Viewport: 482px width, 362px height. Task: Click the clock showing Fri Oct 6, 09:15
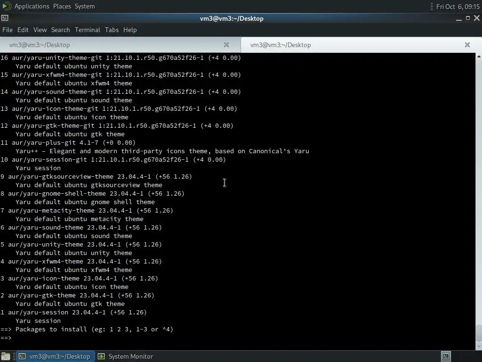click(x=458, y=7)
